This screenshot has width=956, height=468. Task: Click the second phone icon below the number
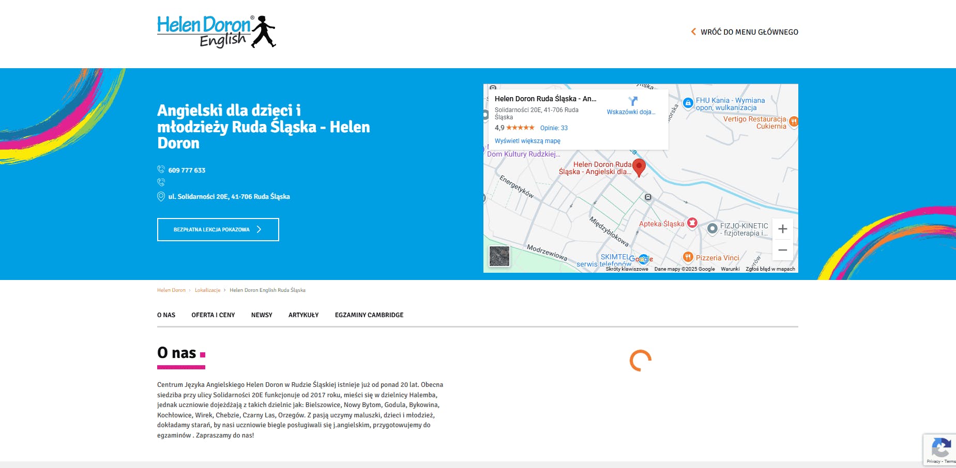[x=161, y=182]
